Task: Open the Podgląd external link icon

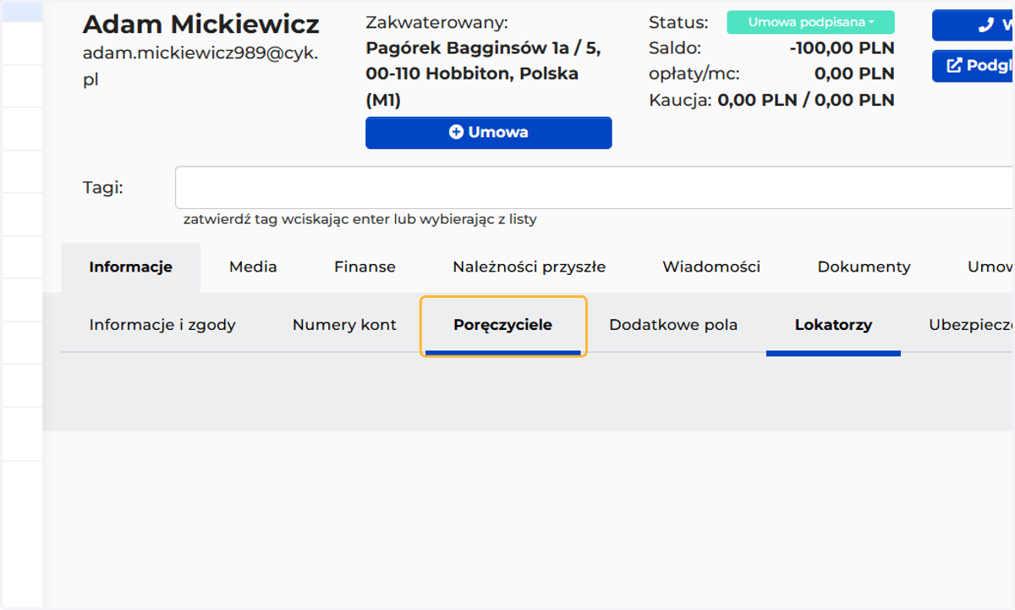Action: (954, 66)
